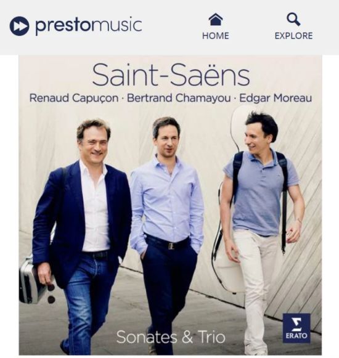Click the Sigma symbol in Erato logo
The height and width of the screenshot is (358, 339).
(298, 324)
